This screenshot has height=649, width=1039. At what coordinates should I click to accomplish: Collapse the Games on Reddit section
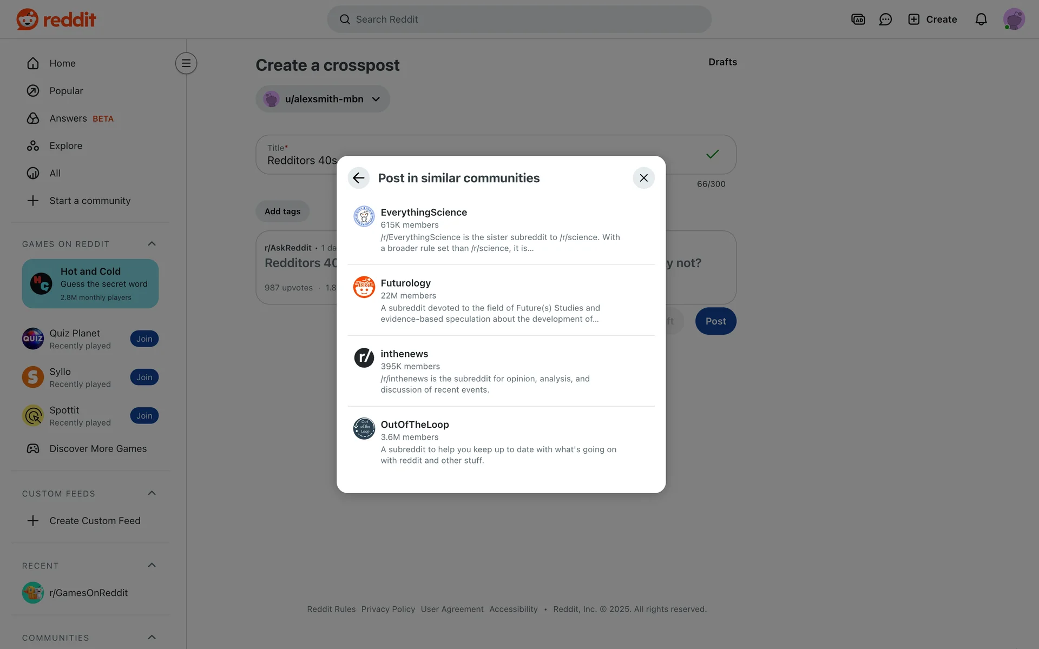coord(152,244)
